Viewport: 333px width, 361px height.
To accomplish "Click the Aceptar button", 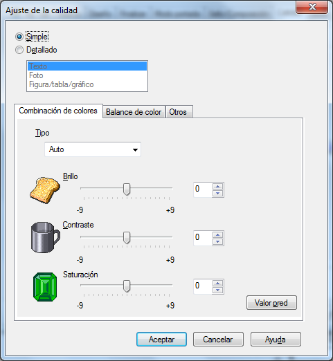I will tap(161, 340).
